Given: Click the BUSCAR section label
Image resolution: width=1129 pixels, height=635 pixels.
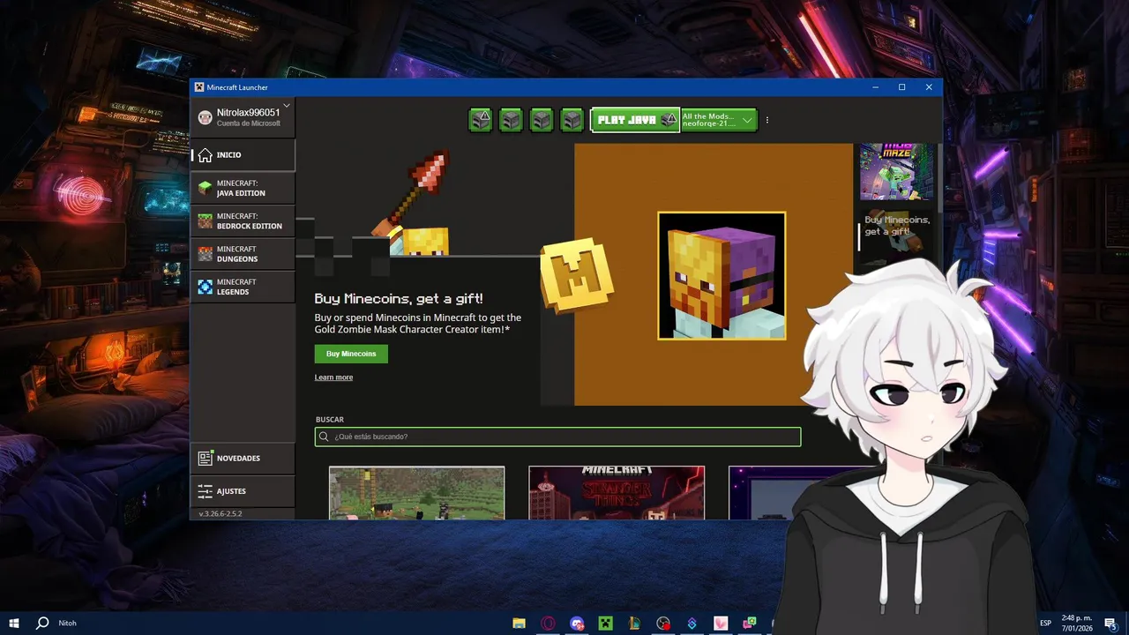Looking at the screenshot, I should [330, 420].
